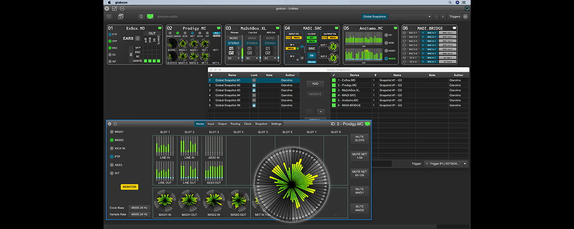Toggle the green checkbox for 1 - ExBox.MD
This screenshot has width=574, height=229.
pos(334,81)
